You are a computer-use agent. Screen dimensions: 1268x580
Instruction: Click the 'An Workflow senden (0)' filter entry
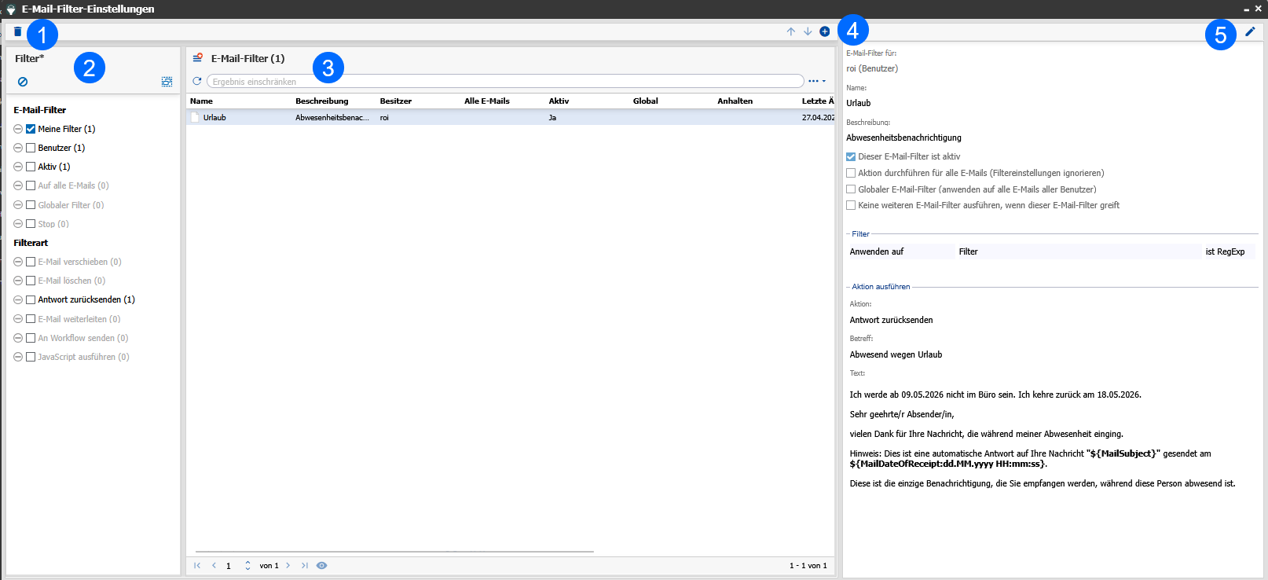coord(83,338)
